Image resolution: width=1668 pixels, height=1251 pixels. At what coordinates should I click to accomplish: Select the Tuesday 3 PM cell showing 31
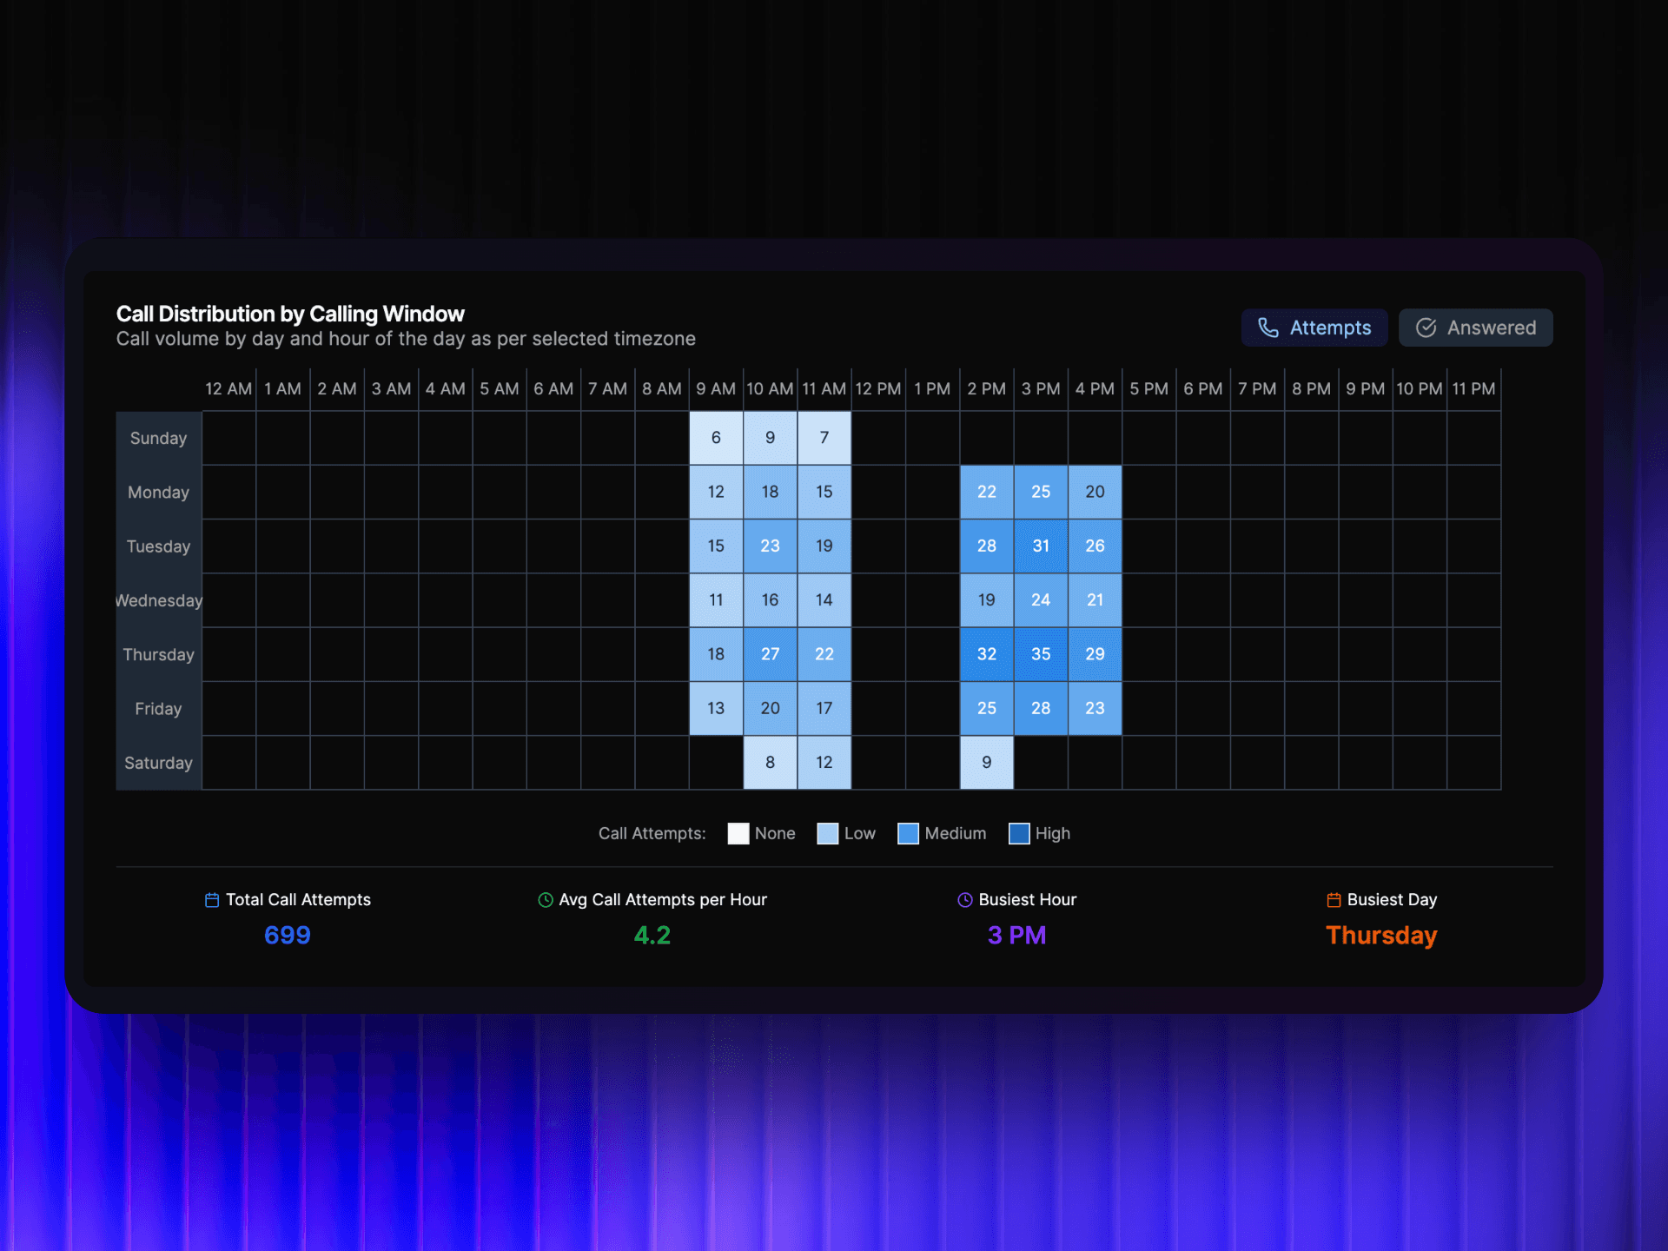pyautogui.click(x=1041, y=546)
